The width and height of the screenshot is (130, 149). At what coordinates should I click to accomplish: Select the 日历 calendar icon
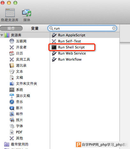(x=12, y=53)
